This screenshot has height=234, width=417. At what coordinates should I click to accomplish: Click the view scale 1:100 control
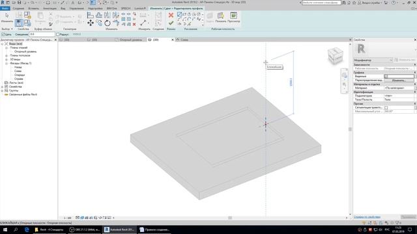(x=68, y=218)
